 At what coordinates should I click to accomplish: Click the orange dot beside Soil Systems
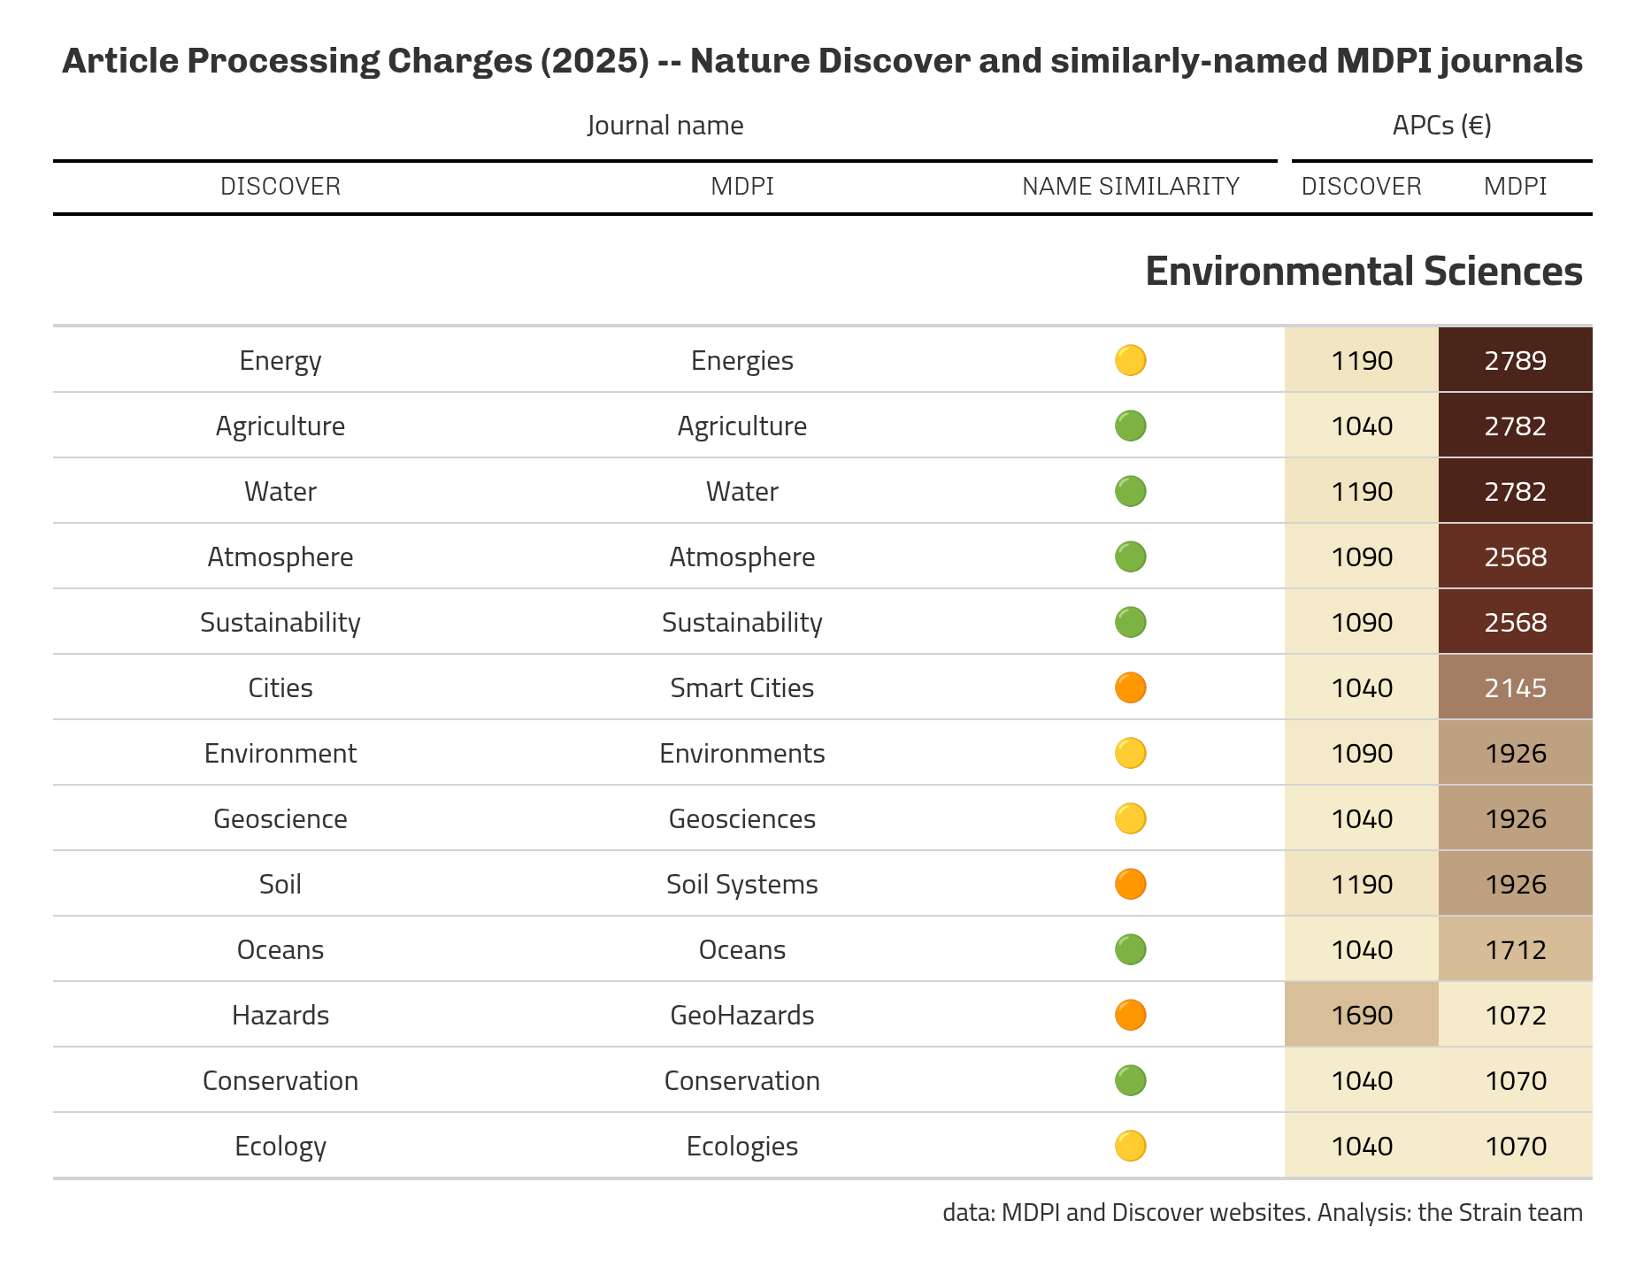pos(1130,884)
